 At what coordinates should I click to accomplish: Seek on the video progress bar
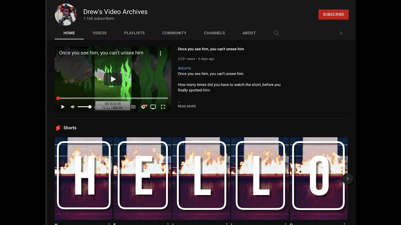(x=113, y=98)
